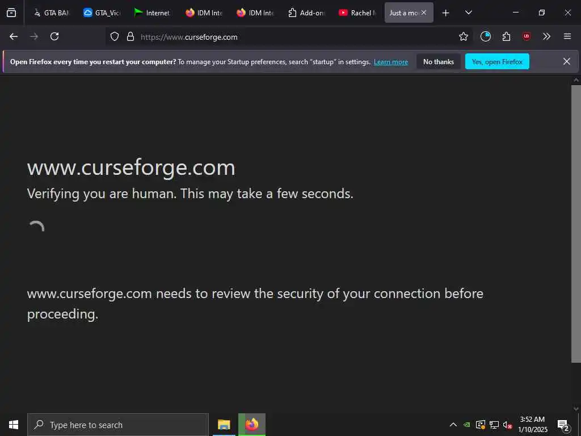Click the page vertical scrollbar
Viewport: 581px width, 436px height.
tap(576, 224)
